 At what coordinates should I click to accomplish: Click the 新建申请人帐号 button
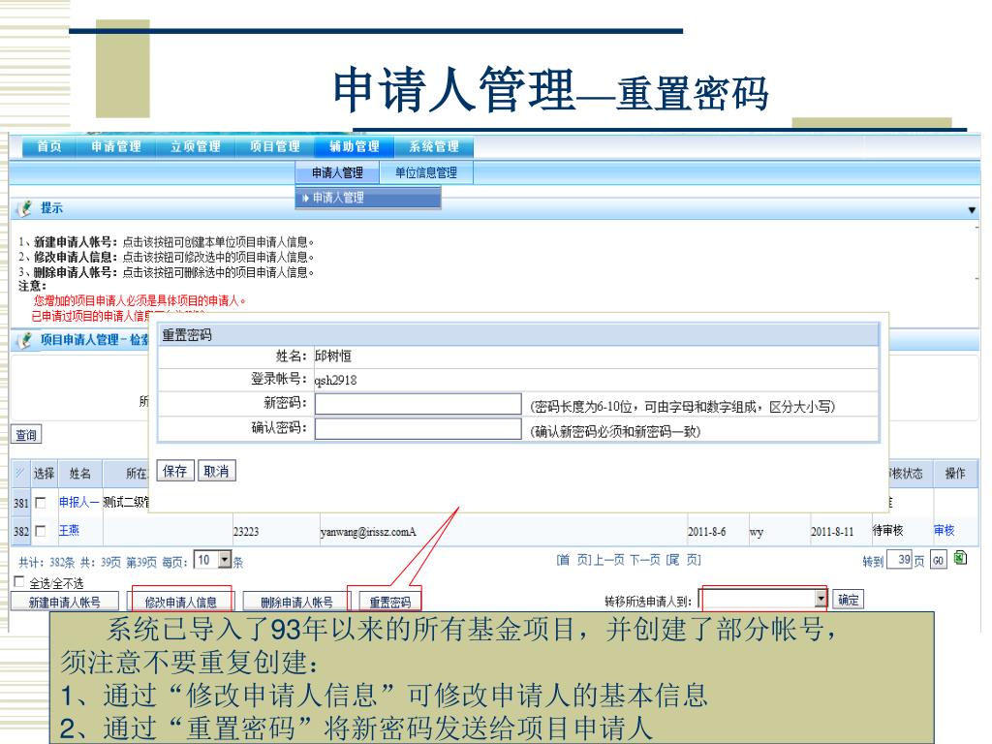[x=65, y=602]
